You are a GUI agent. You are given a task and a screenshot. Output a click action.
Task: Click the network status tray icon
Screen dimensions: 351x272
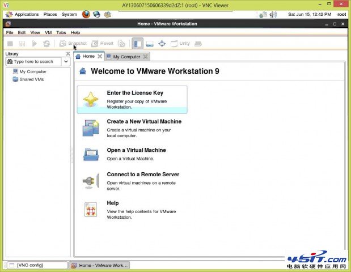(263, 15)
